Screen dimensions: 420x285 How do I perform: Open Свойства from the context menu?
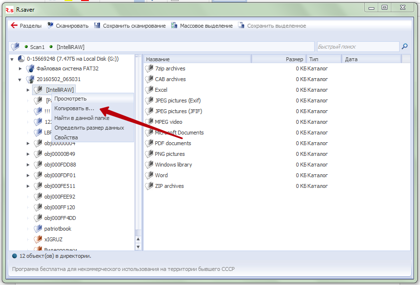[x=66, y=137]
